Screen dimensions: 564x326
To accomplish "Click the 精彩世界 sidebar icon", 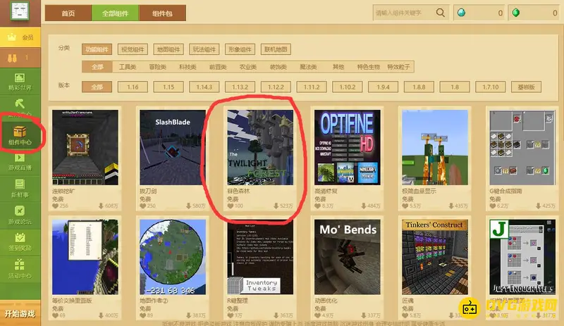I will click(19, 81).
